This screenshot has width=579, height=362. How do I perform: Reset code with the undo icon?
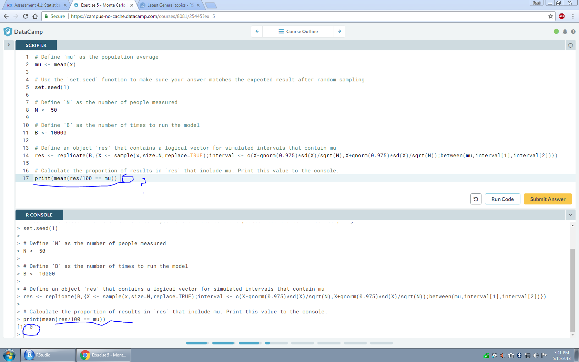(x=476, y=199)
